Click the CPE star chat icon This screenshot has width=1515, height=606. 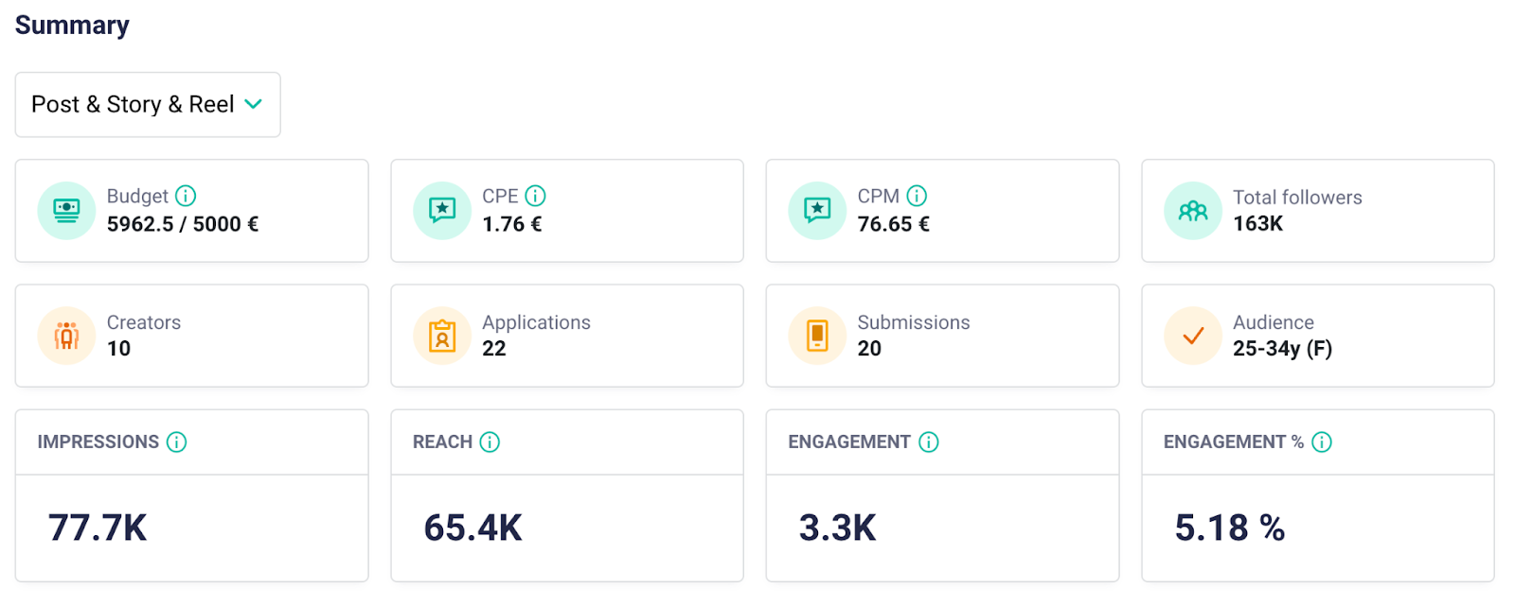(x=442, y=210)
